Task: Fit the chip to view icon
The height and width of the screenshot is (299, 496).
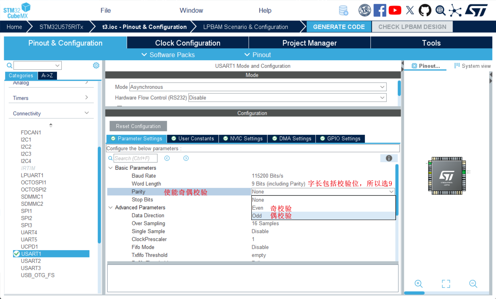Action: pyautogui.click(x=446, y=283)
